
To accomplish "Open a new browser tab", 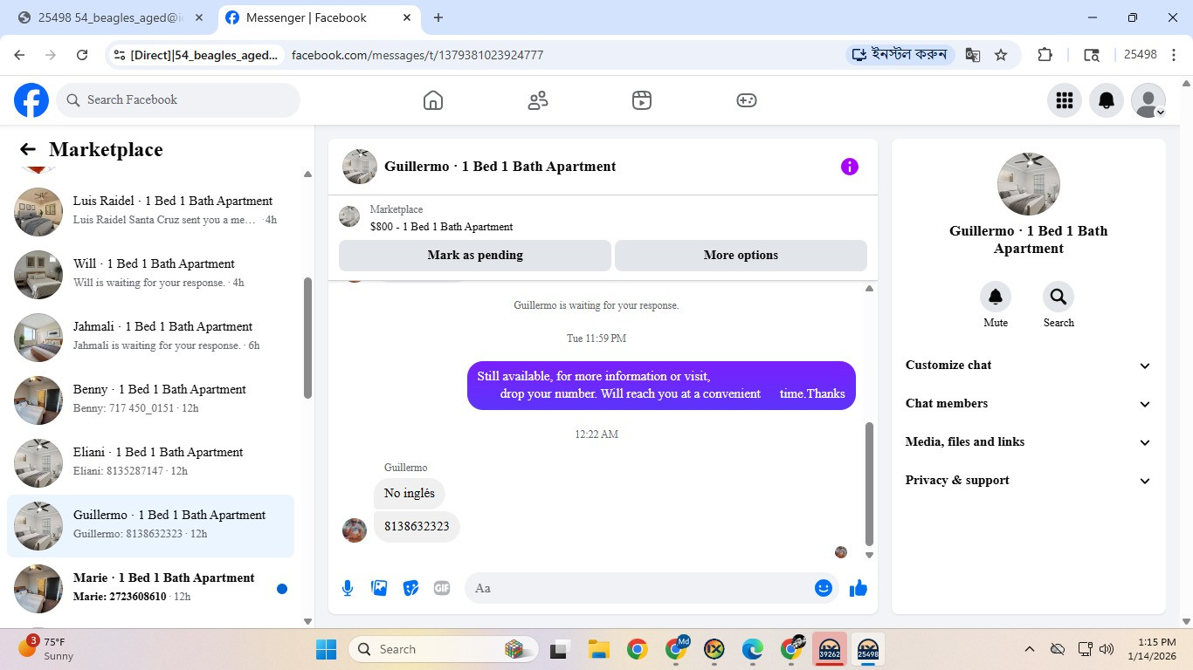I will pos(438,17).
